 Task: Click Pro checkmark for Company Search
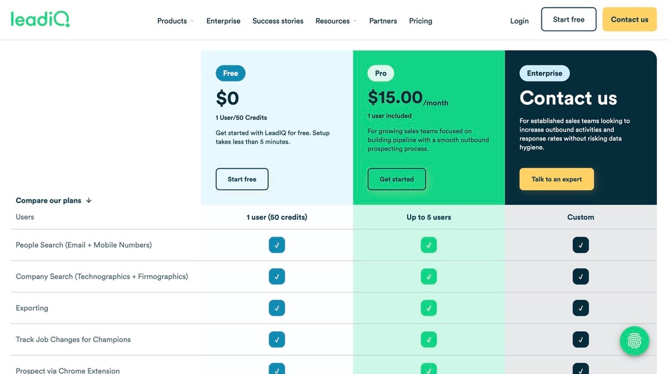[429, 277]
